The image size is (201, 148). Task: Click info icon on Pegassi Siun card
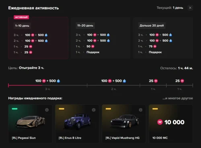[x=47, y=110]
